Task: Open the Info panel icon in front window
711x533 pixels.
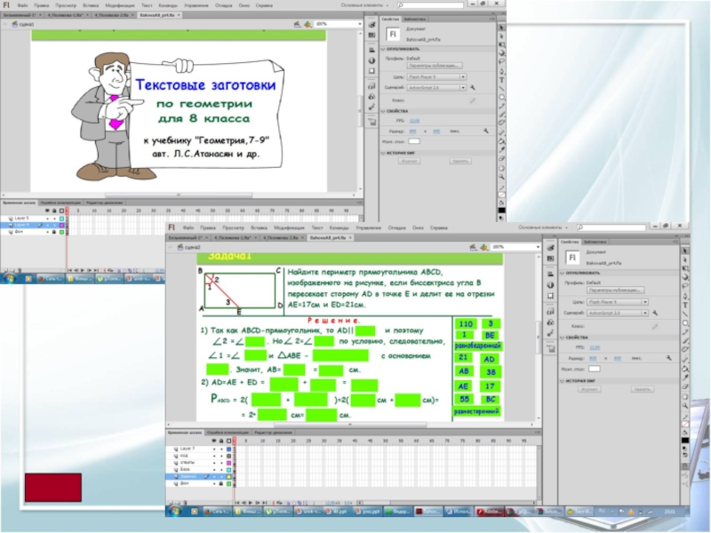Action: tap(550, 285)
